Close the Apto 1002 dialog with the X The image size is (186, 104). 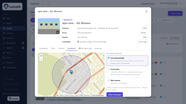pyautogui.click(x=146, y=11)
